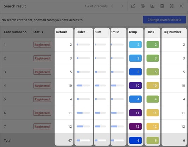Click Registered status badge for case 1
This screenshot has height=147, width=188.
coord(42,45)
